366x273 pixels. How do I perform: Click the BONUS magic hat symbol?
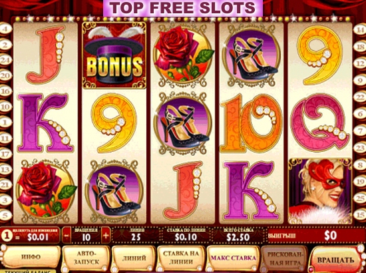tap(114, 55)
